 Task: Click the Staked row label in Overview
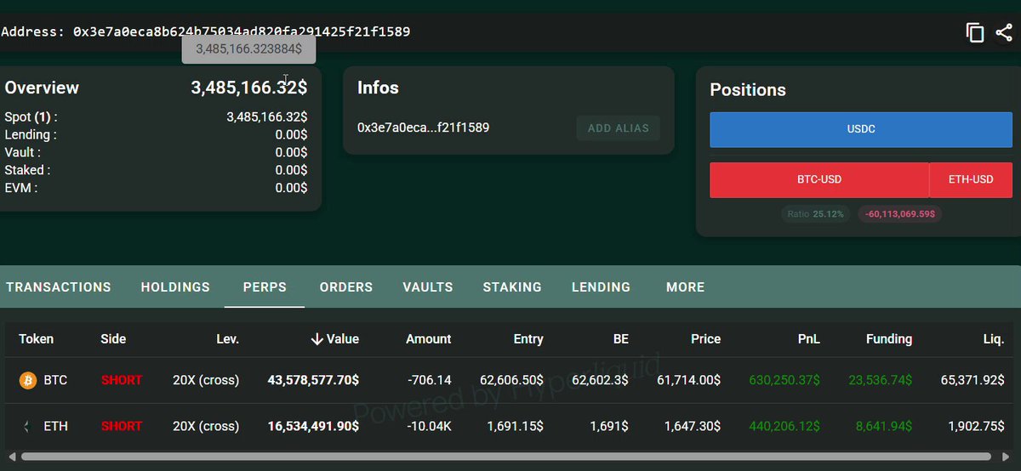pos(27,170)
